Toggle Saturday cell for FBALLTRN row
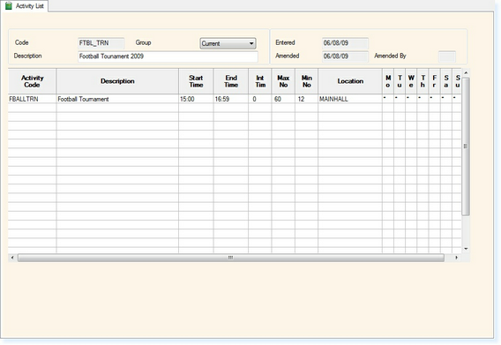 coord(446,99)
